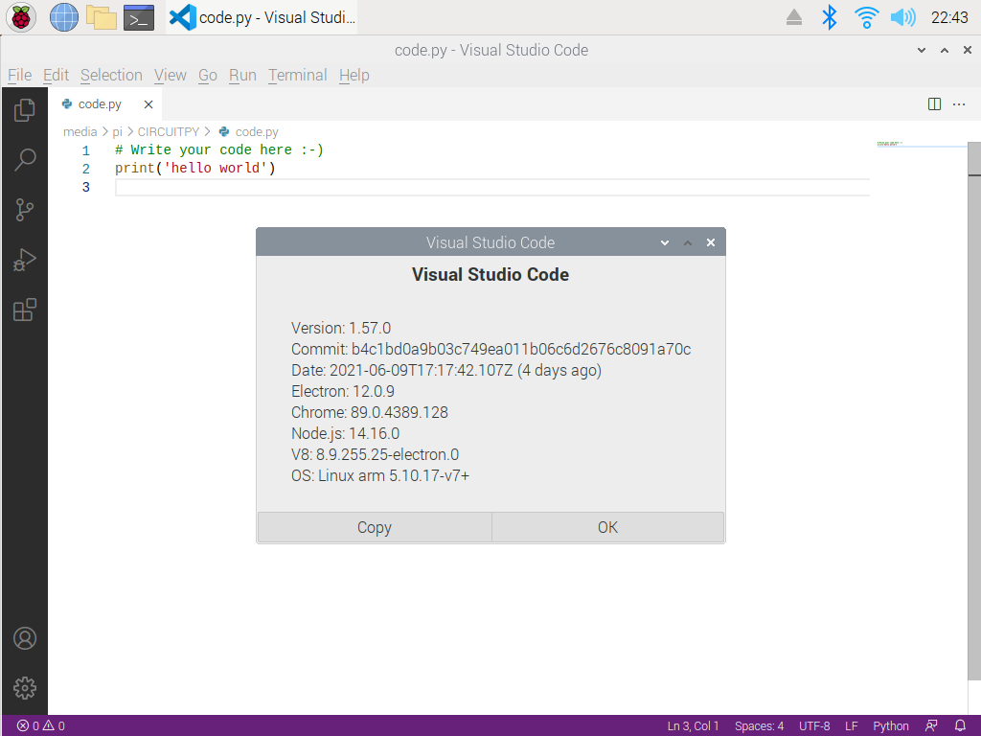Close the About Visual Studio Code dialog

pyautogui.click(x=711, y=242)
